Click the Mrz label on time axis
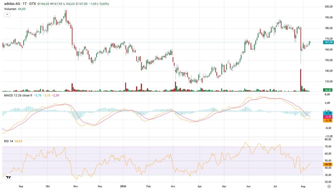This screenshot has height=191, width=334. 173,186
